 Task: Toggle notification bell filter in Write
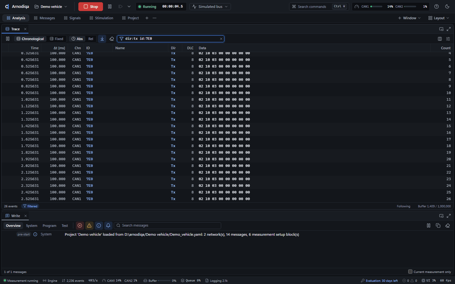pos(108,226)
